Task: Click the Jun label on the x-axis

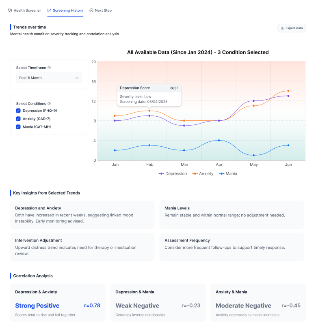Action: pos(288,164)
